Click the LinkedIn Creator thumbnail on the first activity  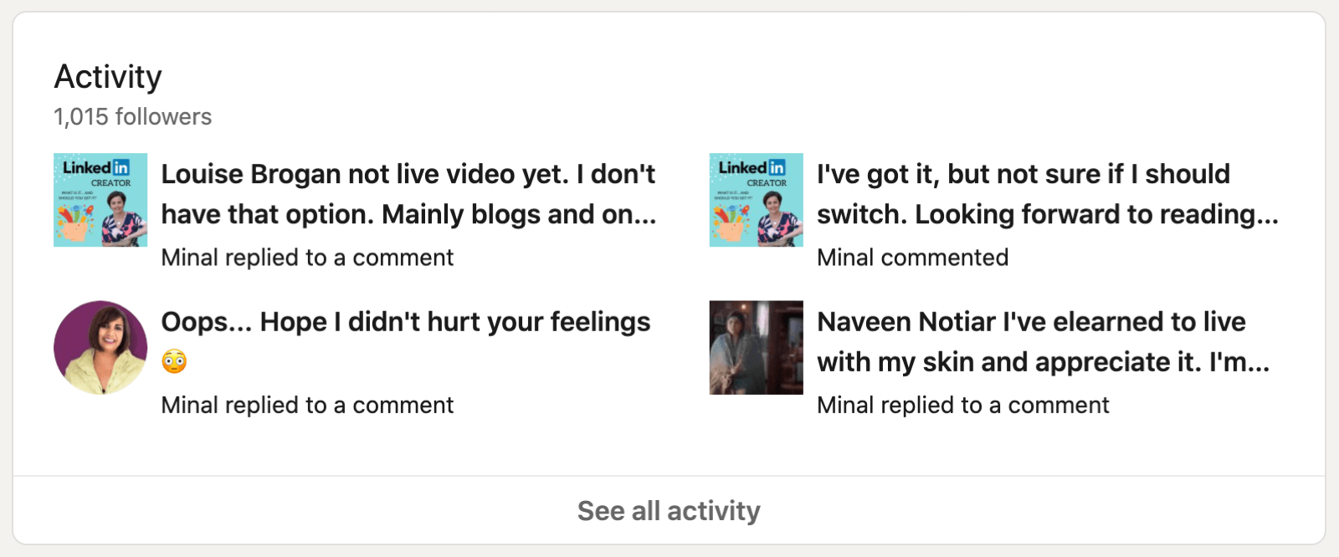pyautogui.click(x=100, y=200)
